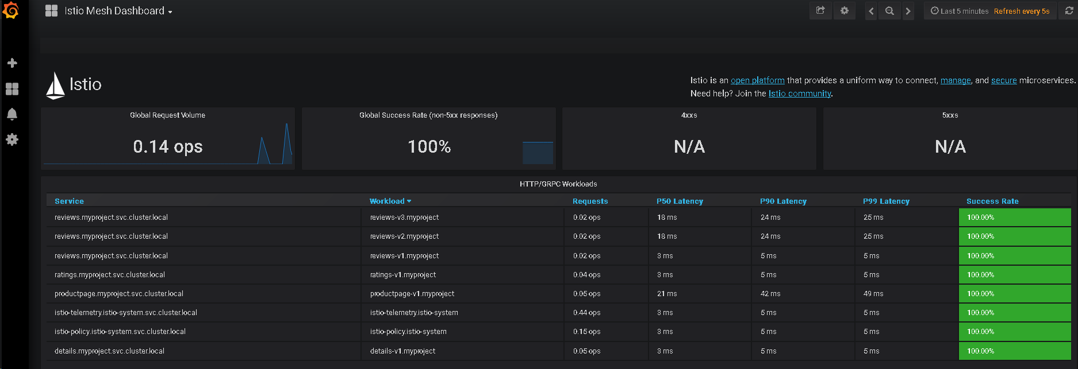Open the Alerting bell icon in sidebar
1078x369 pixels.
(12, 114)
